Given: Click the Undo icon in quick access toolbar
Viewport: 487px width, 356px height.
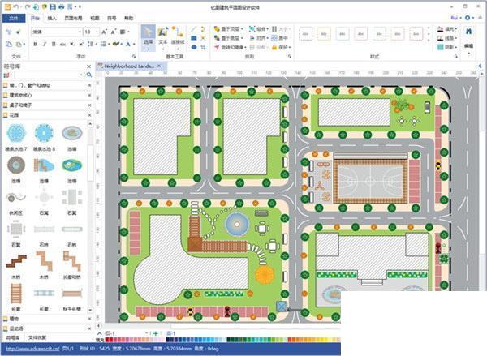Looking at the screenshot, I should click(x=15, y=6).
